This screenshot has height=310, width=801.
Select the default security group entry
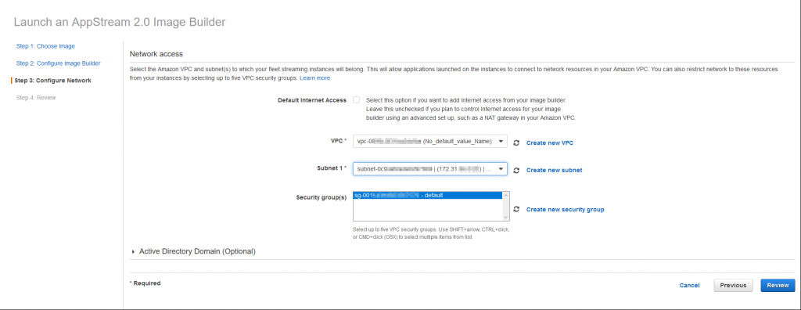(x=428, y=196)
